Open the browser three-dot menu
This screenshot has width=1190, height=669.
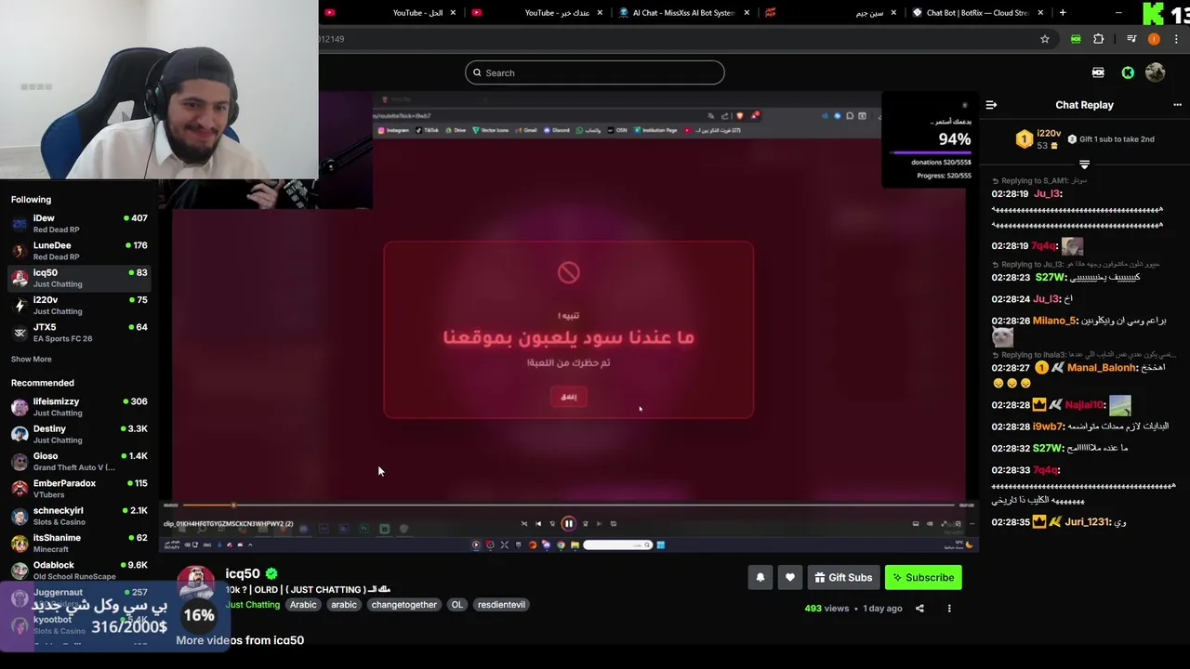(1177, 39)
